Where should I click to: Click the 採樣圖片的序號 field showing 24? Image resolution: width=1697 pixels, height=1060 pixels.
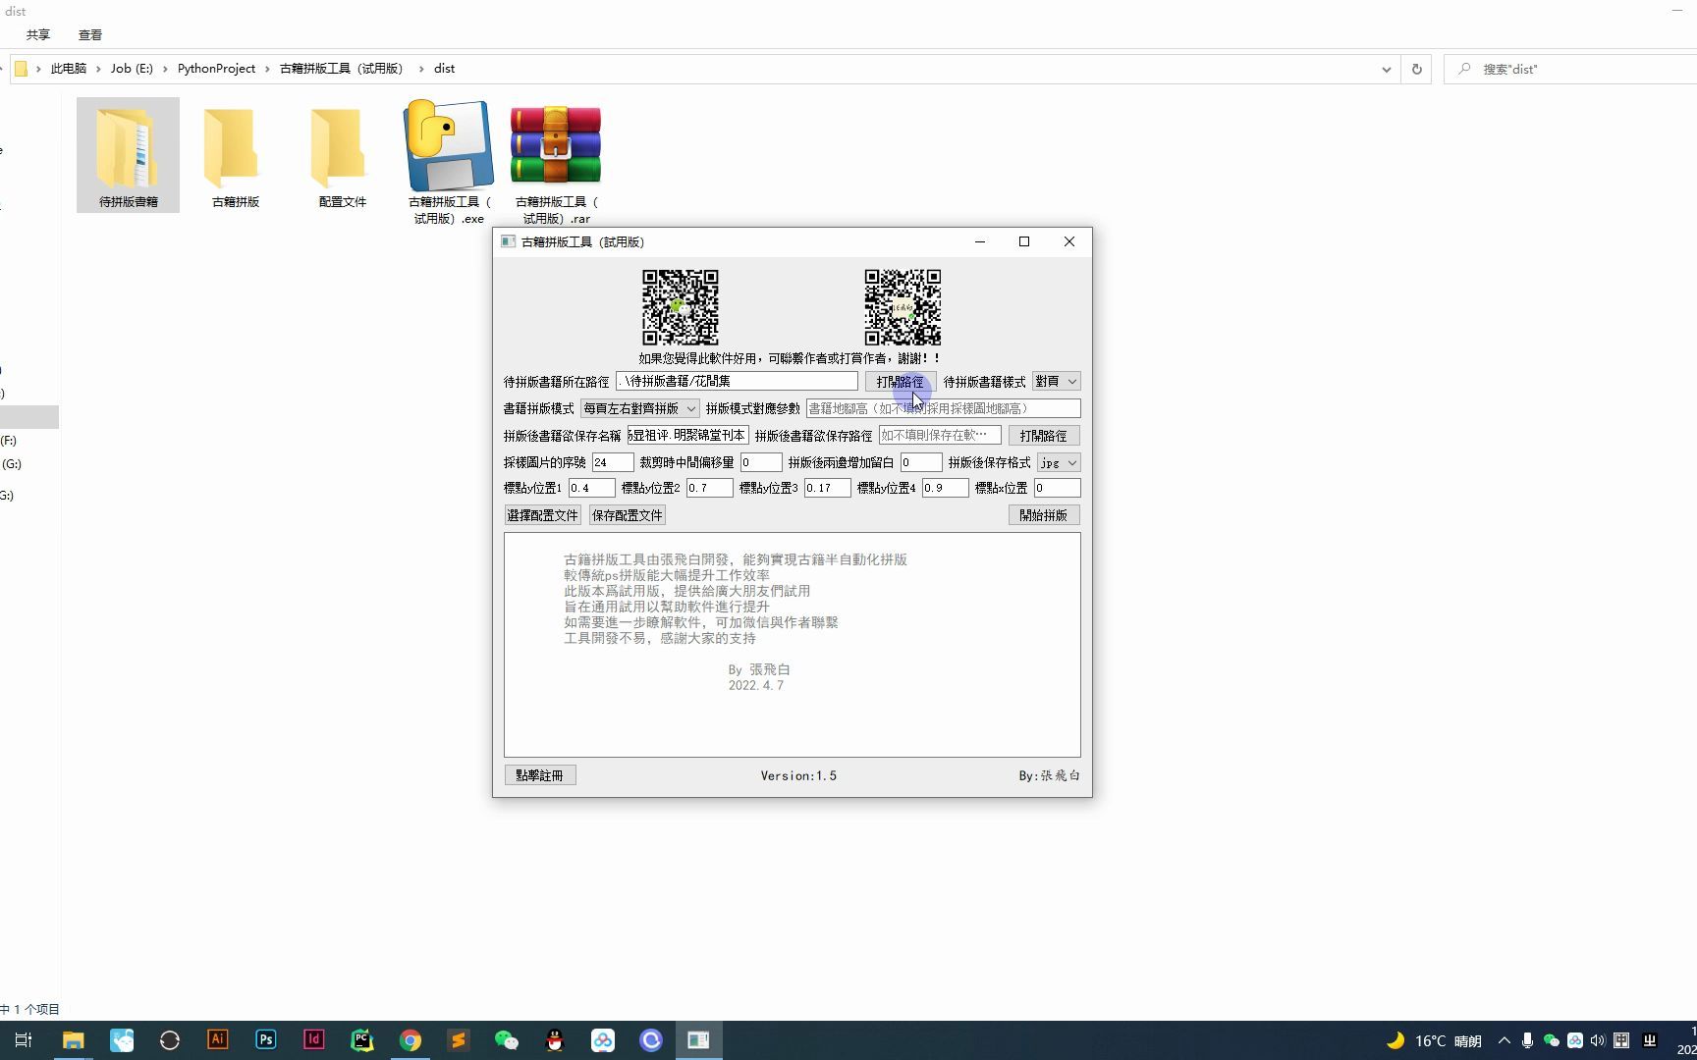pyautogui.click(x=613, y=462)
